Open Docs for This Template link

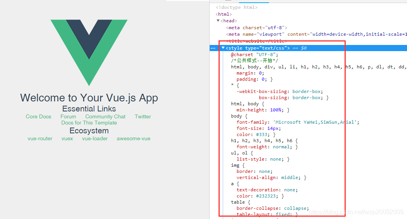tap(89, 123)
